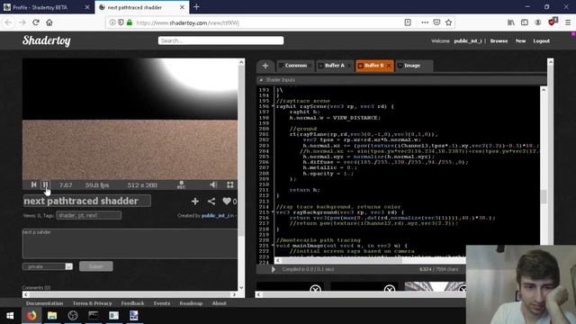Create a New shader

pos(520,40)
